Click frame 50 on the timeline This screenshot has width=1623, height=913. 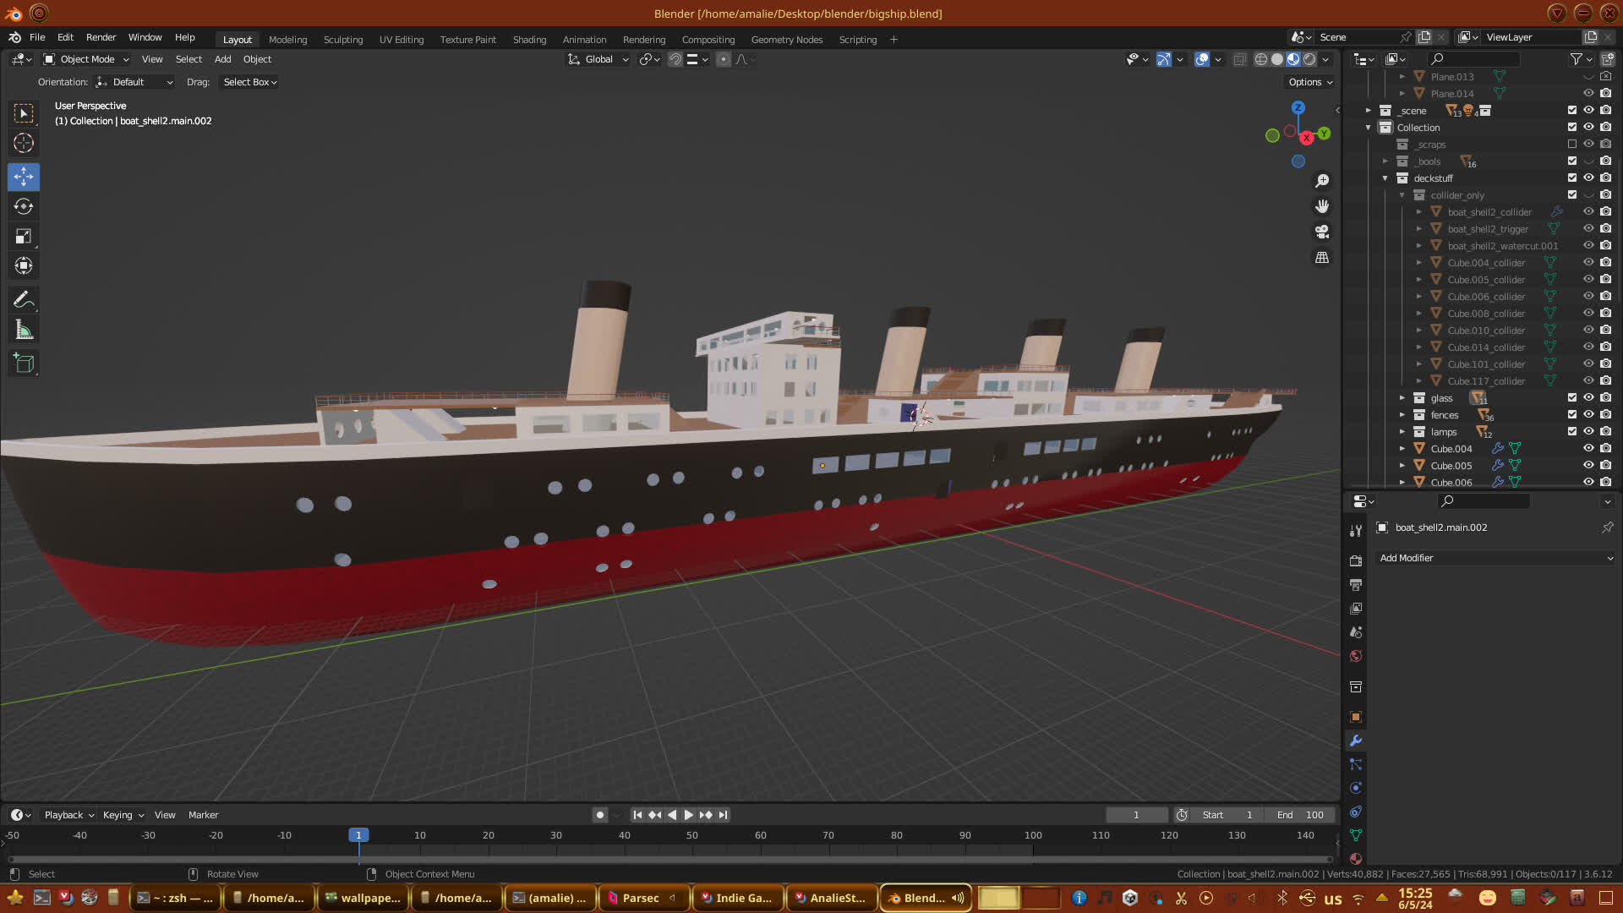(x=692, y=835)
